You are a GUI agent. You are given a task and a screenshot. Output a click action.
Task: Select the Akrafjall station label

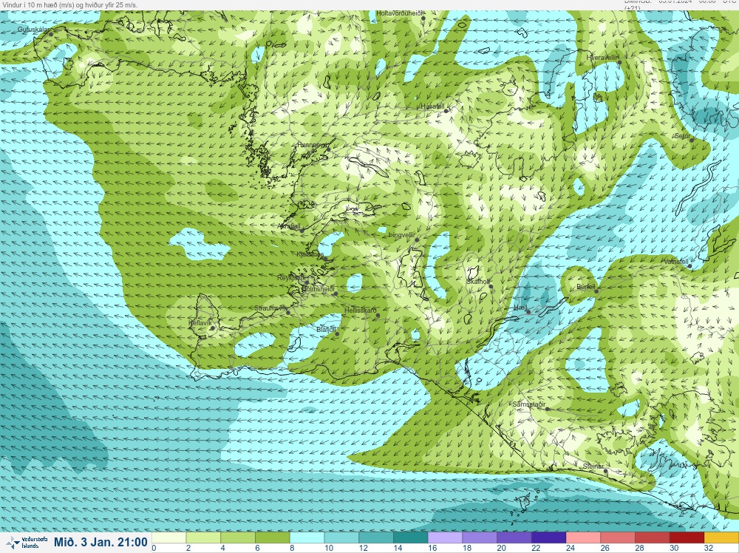(x=290, y=226)
